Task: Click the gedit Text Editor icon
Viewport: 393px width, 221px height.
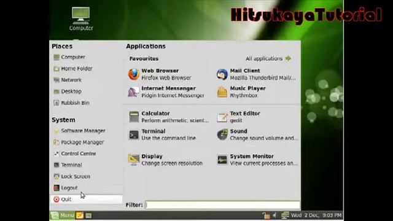Action: (222, 117)
